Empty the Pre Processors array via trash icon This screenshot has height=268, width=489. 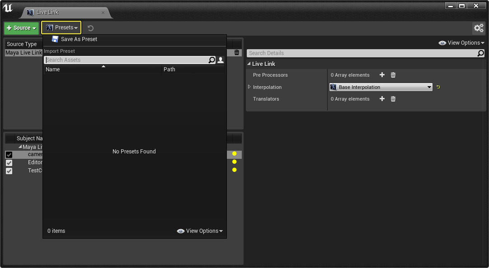[393, 75]
